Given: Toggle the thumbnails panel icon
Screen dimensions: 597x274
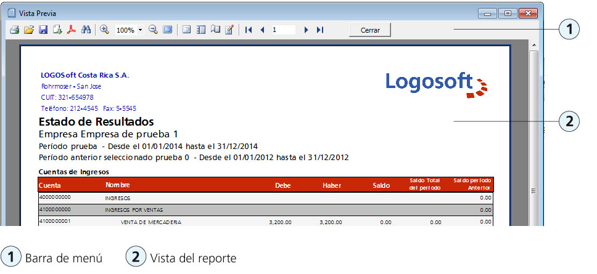Looking at the screenshot, I should tap(200, 30).
